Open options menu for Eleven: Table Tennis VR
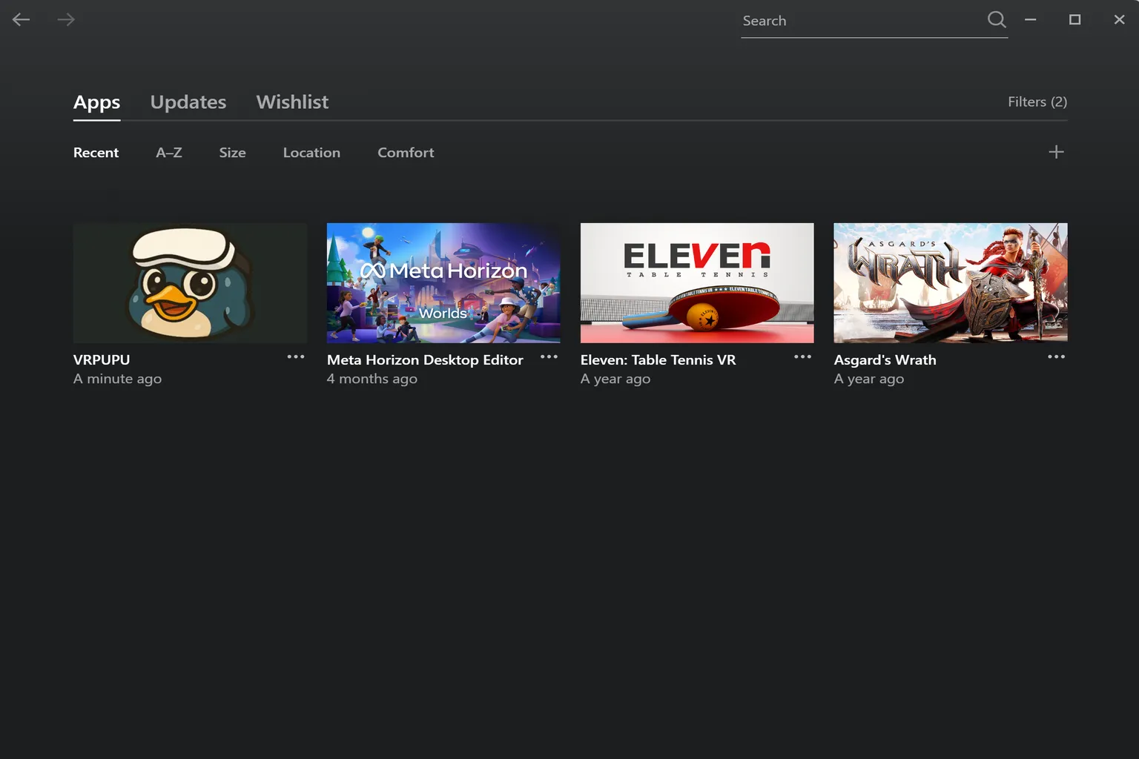This screenshot has height=759, width=1139. point(802,357)
